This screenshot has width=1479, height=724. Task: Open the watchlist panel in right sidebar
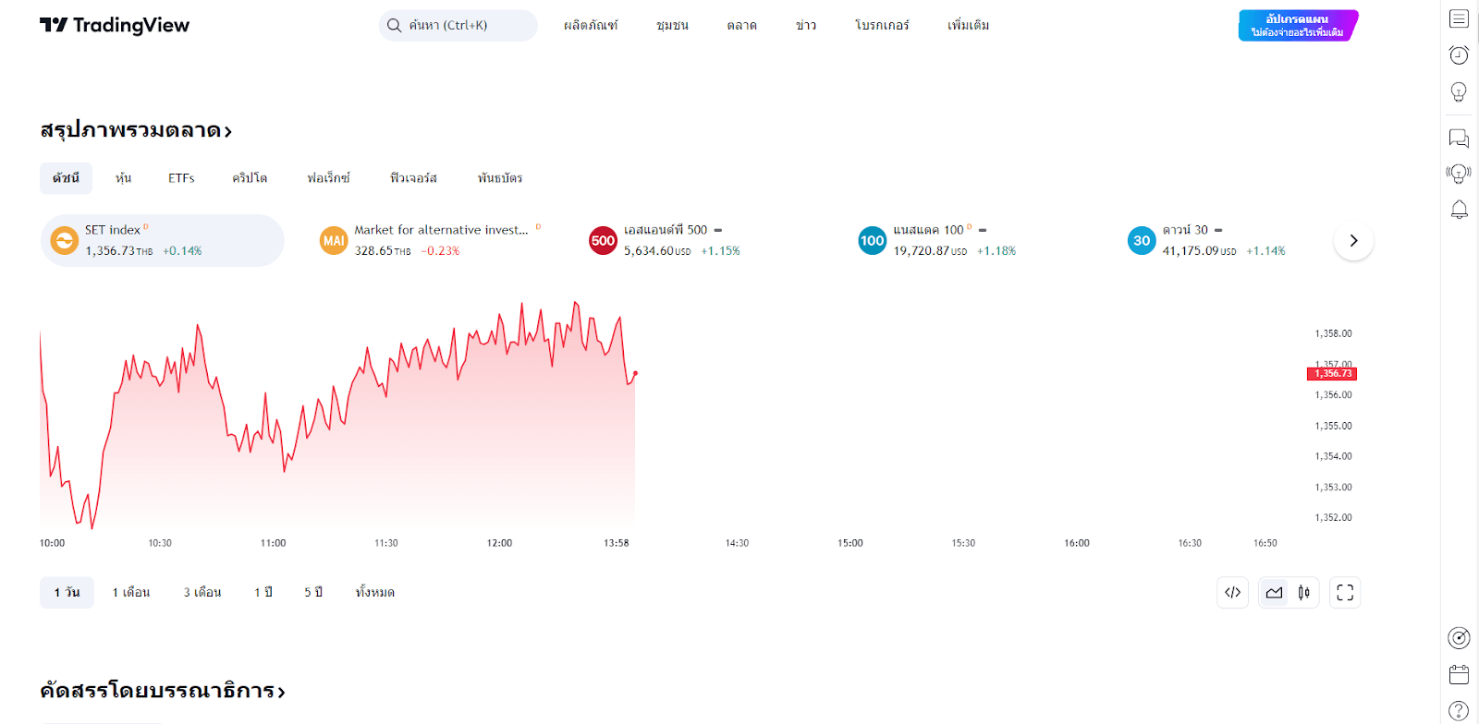(1459, 18)
